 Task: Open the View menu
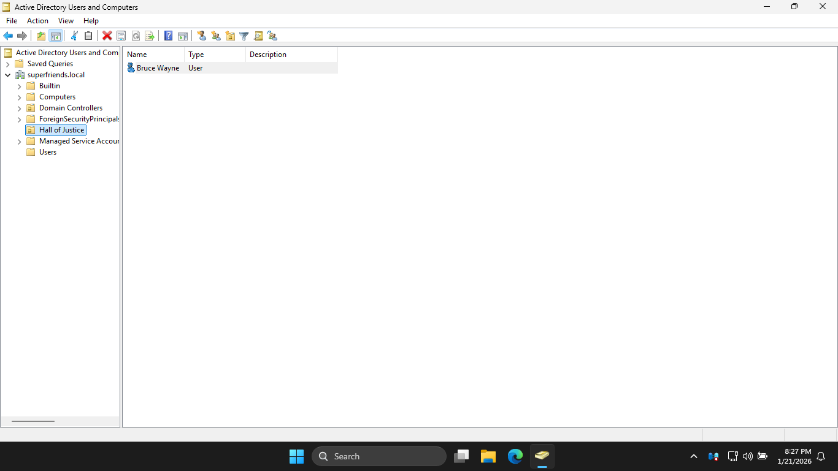[x=66, y=21]
